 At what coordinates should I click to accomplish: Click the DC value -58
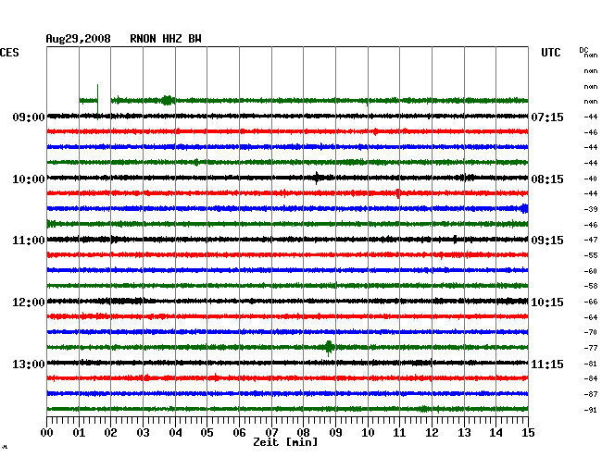pyautogui.click(x=591, y=286)
